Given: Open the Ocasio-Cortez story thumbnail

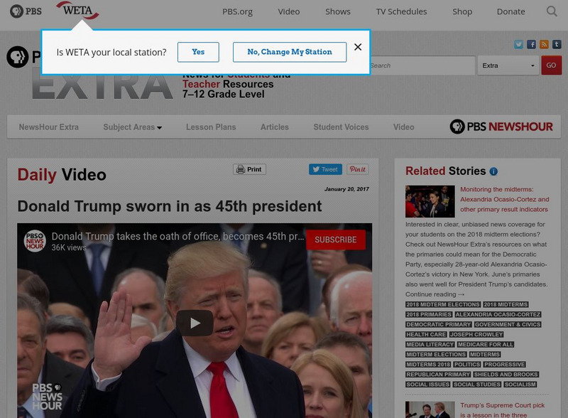Looking at the screenshot, I should pos(430,201).
